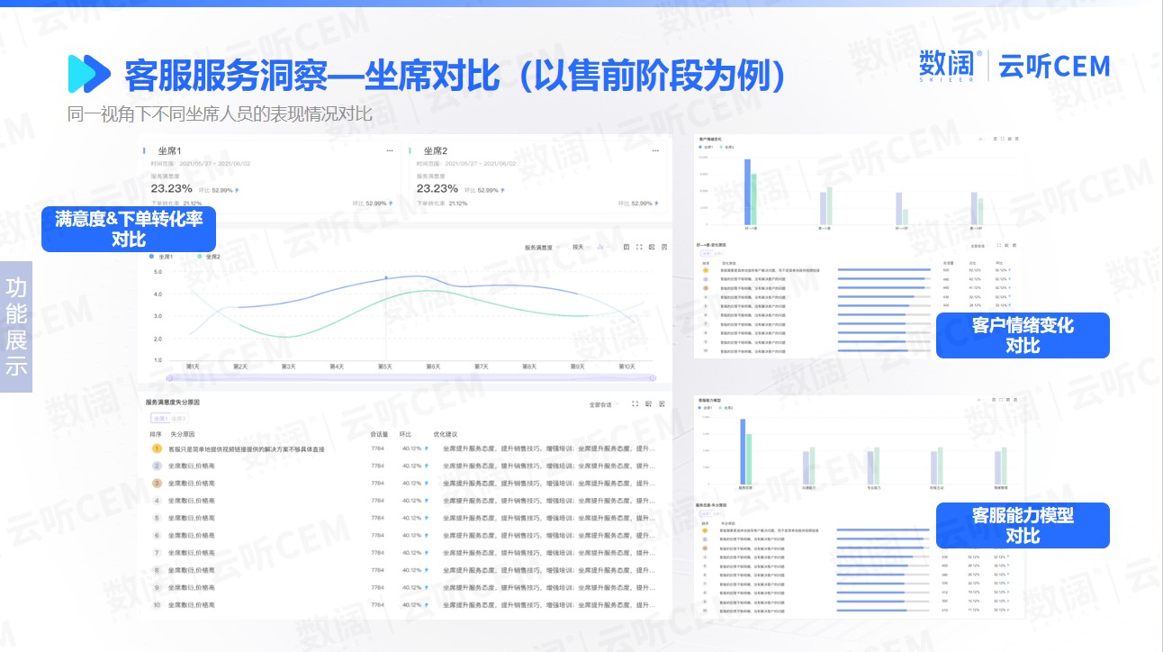Click the rightmost icon in line chart toolbar

[x=664, y=247]
